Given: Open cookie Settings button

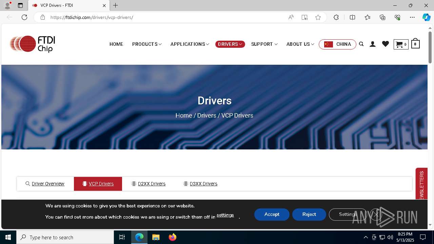Looking at the screenshot, I should coord(348,214).
